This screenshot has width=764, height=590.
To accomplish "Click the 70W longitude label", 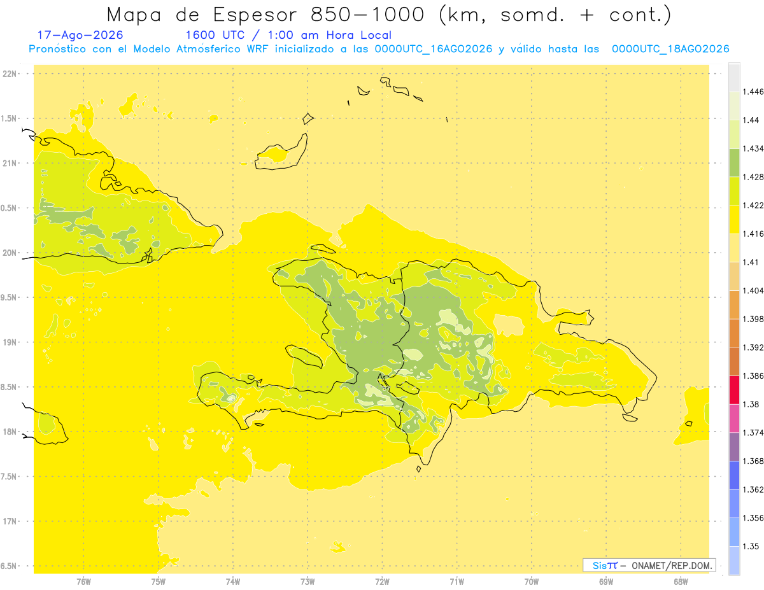I will tap(532, 581).
